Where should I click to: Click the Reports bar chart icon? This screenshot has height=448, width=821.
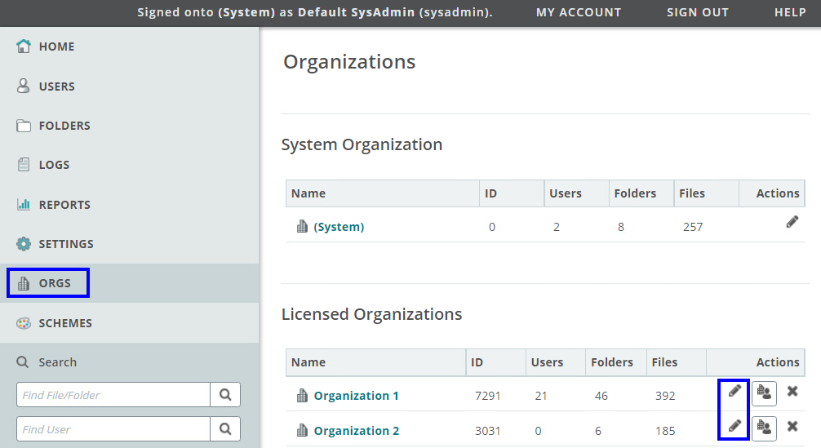point(24,204)
